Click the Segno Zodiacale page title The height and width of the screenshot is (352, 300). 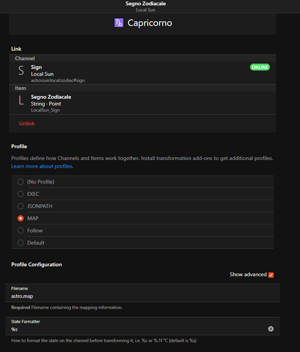tap(146, 4)
